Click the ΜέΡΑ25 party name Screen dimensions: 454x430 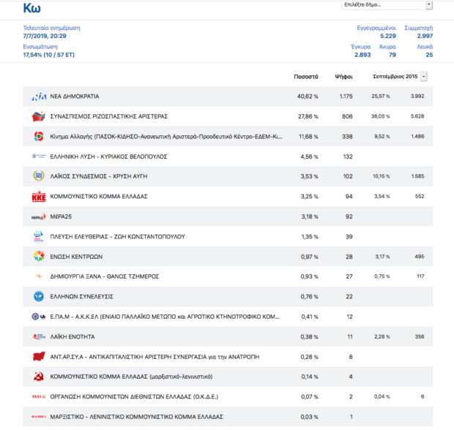pos(61,216)
